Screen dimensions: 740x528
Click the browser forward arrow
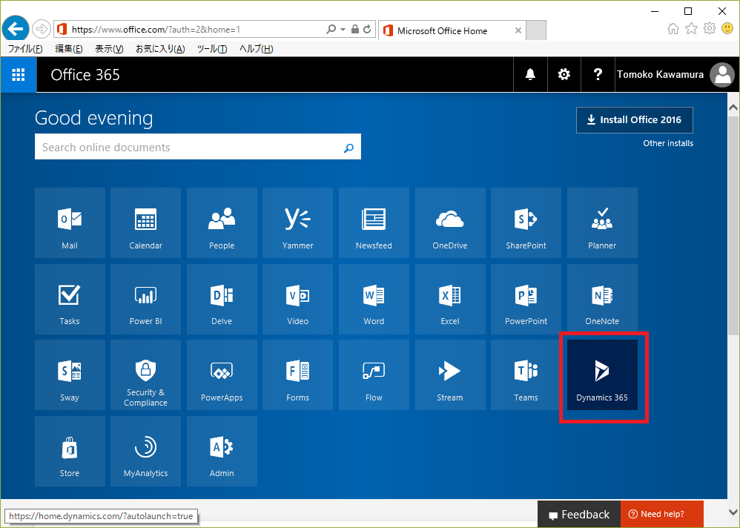(x=42, y=29)
